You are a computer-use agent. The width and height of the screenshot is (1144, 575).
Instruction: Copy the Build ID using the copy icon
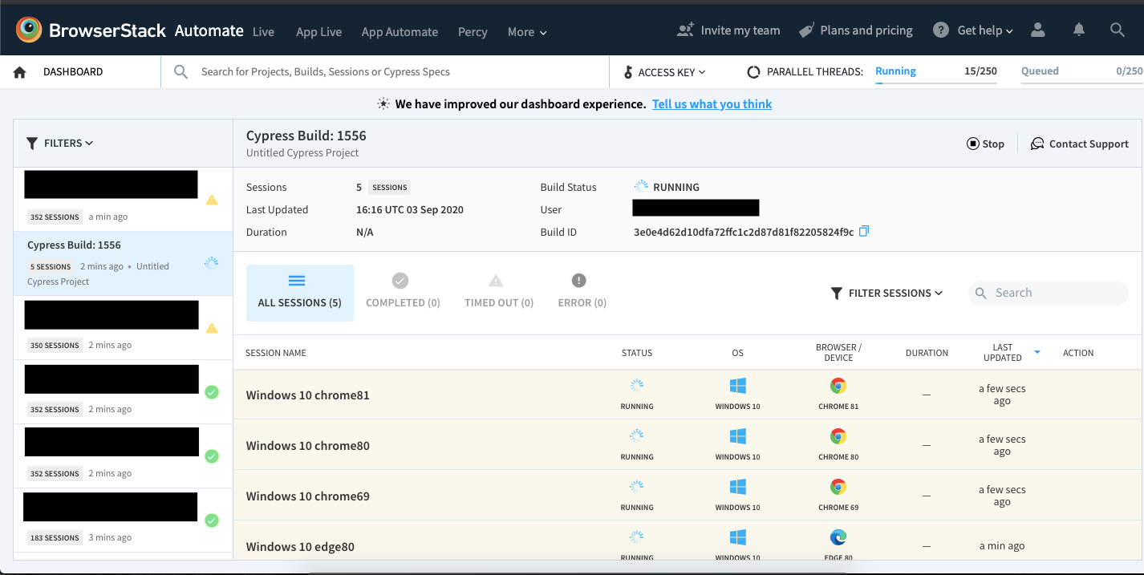[x=864, y=231]
